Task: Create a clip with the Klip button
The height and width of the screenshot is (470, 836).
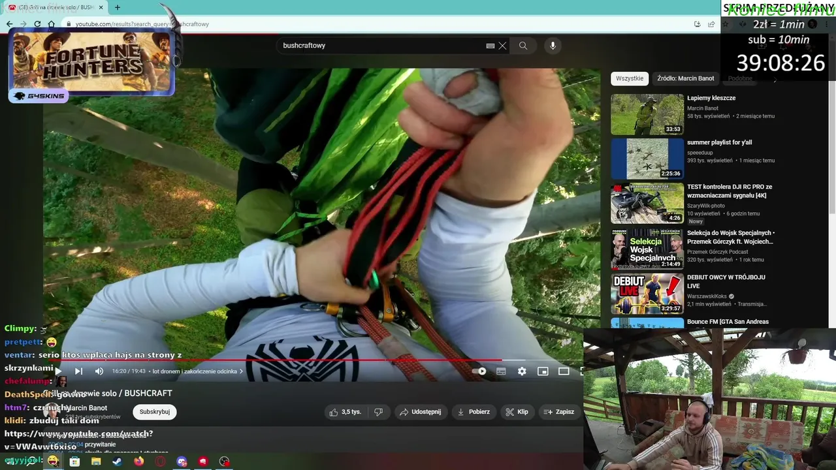Action: (517, 412)
